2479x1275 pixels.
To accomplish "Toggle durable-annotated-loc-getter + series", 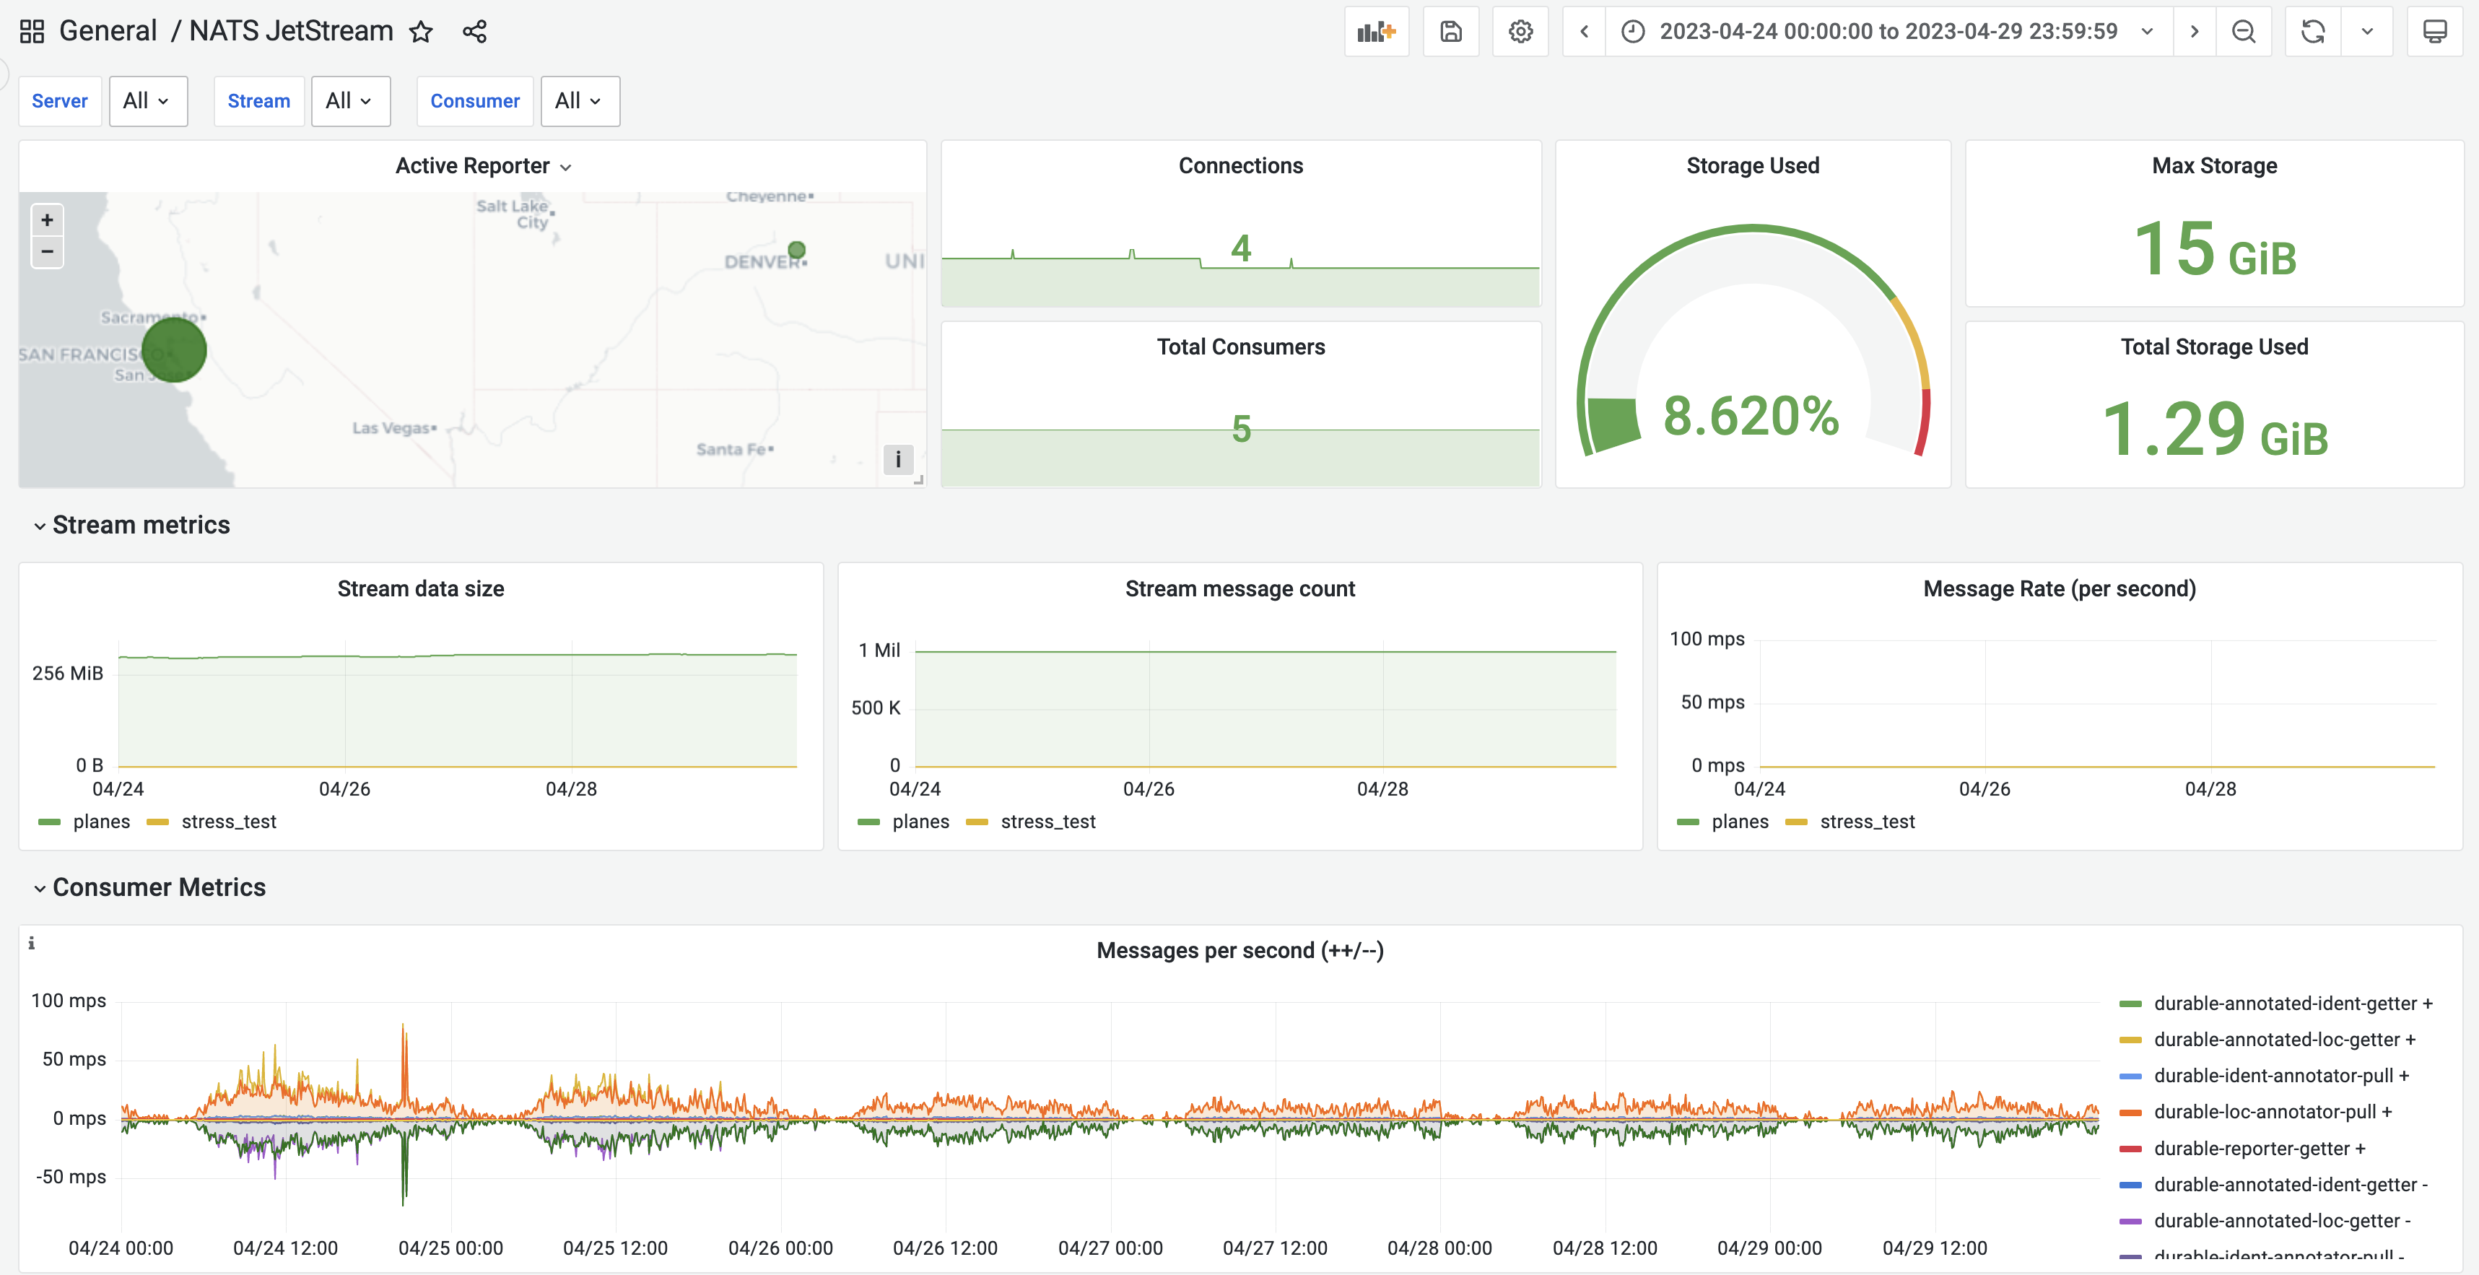I will coord(2283,1040).
